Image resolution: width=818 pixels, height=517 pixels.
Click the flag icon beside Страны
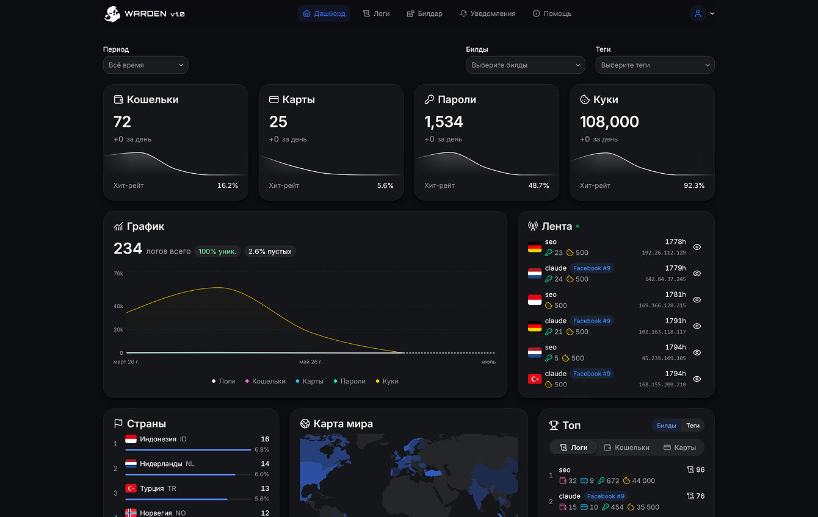tap(119, 424)
